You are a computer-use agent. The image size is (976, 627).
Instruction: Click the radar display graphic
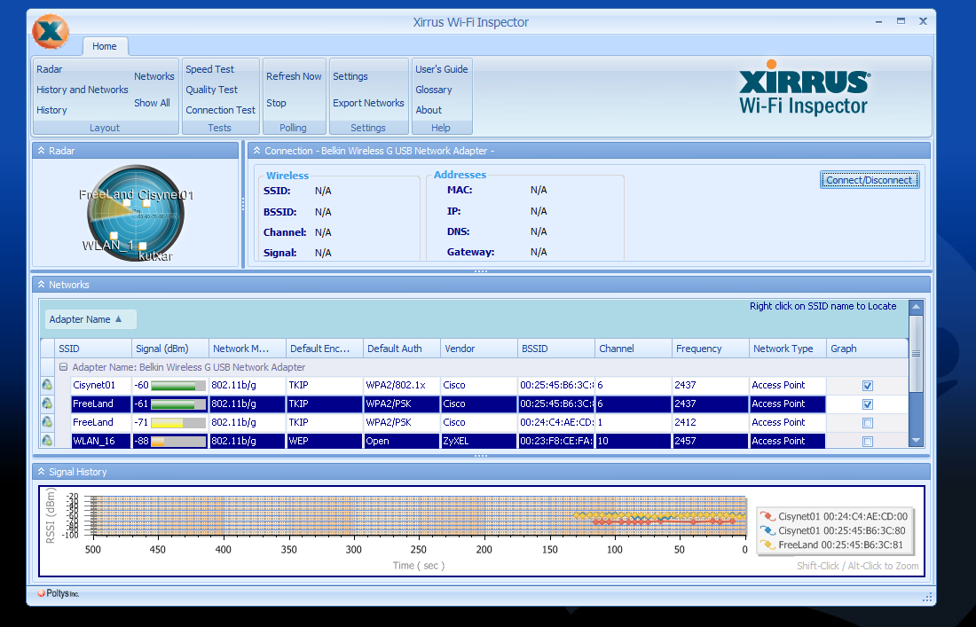(136, 213)
